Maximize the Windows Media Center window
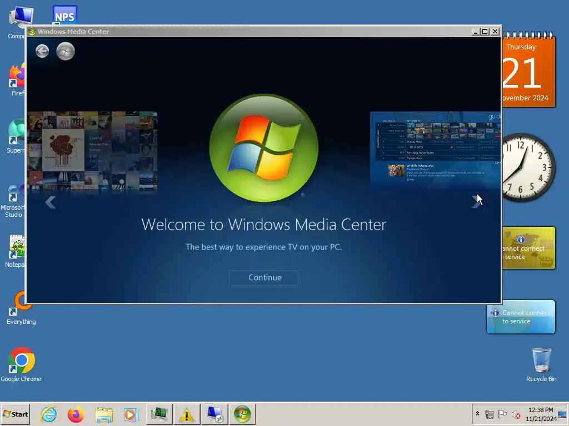This screenshot has width=569, height=426. 485,32
